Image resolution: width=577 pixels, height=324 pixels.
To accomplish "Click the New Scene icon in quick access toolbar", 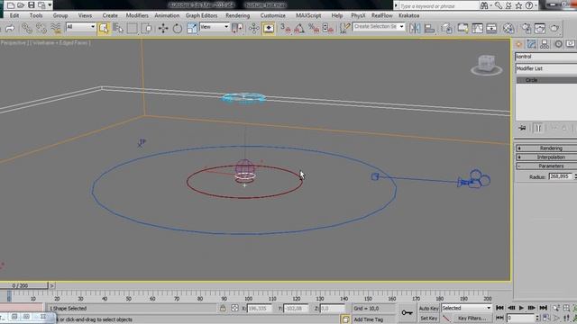I will click(11, 5).
